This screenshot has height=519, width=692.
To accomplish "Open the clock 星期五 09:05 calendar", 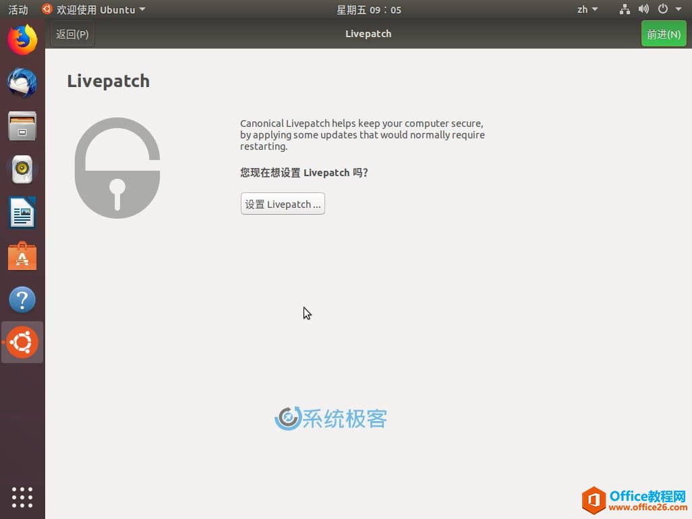I will tap(369, 9).
